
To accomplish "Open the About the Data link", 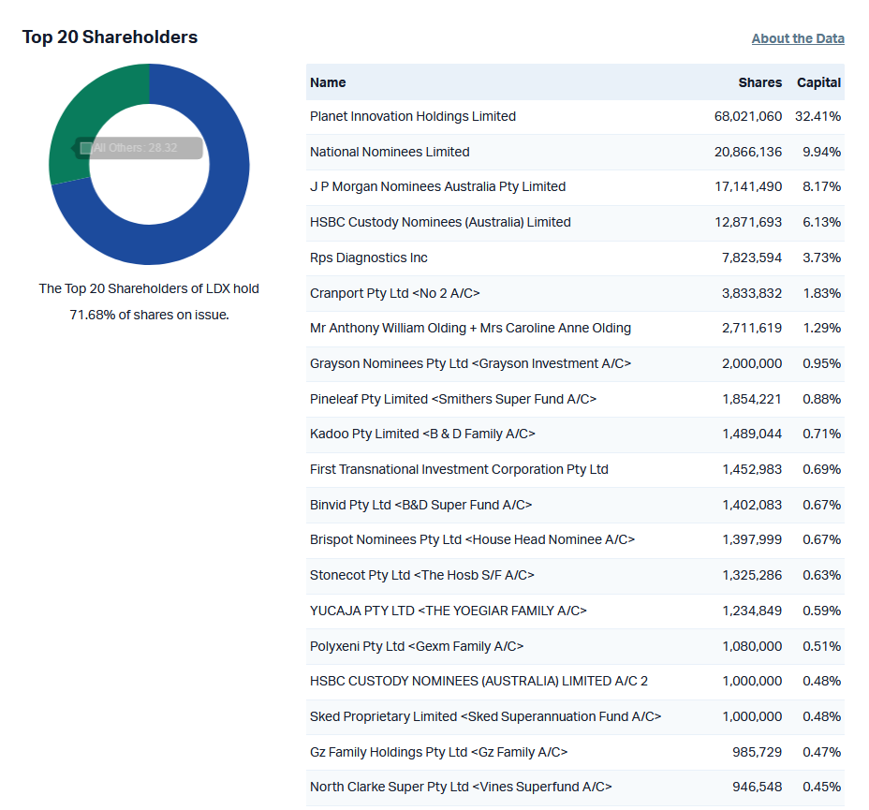I will [798, 38].
